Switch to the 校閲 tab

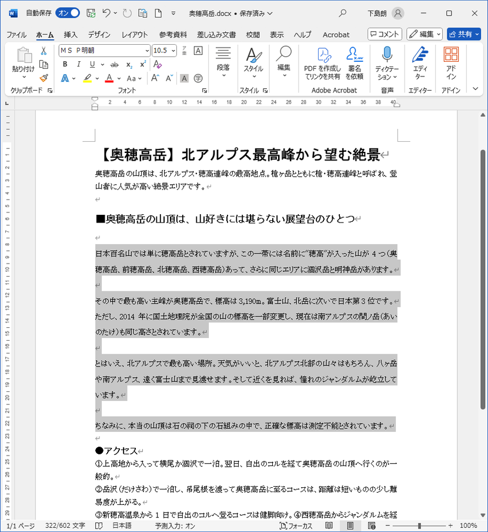[253, 35]
